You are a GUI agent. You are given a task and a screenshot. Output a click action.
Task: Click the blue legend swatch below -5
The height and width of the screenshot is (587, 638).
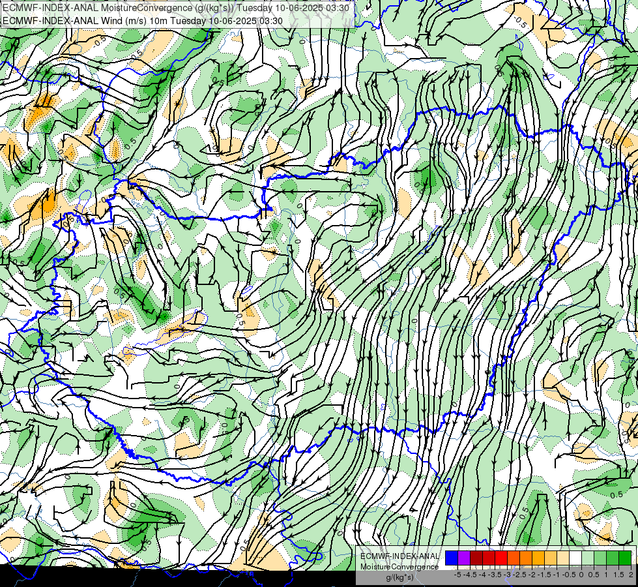click(x=452, y=558)
